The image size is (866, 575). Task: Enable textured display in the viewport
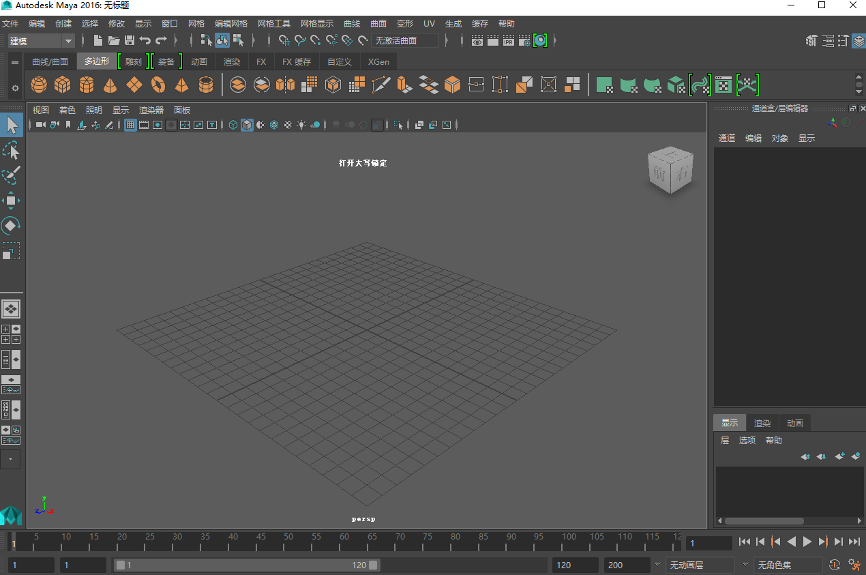[x=288, y=125]
